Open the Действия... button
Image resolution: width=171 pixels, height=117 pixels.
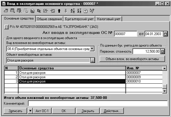point(112,111)
